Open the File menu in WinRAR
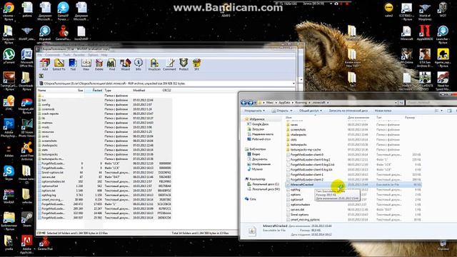This screenshot has width=457, height=257. [x=40, y=55]
